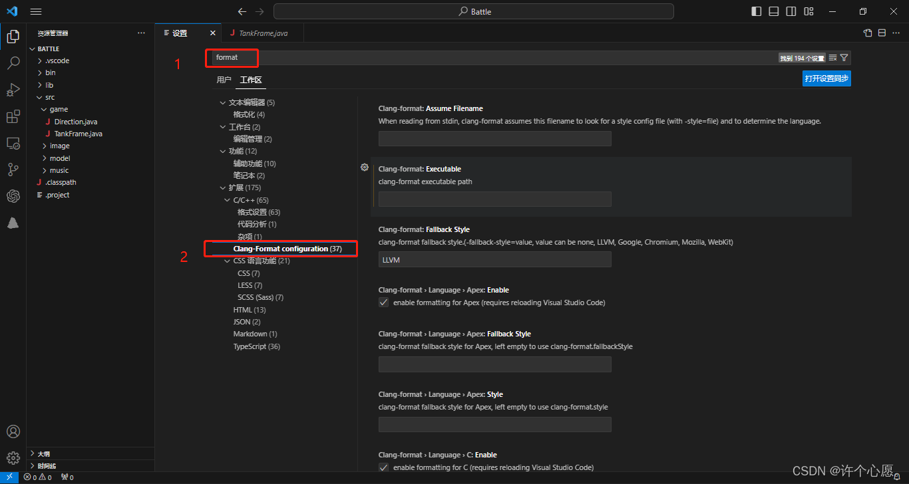Go forward with the right arrow
The height and width of the screenshot is (484, 909).
(260, 11)
